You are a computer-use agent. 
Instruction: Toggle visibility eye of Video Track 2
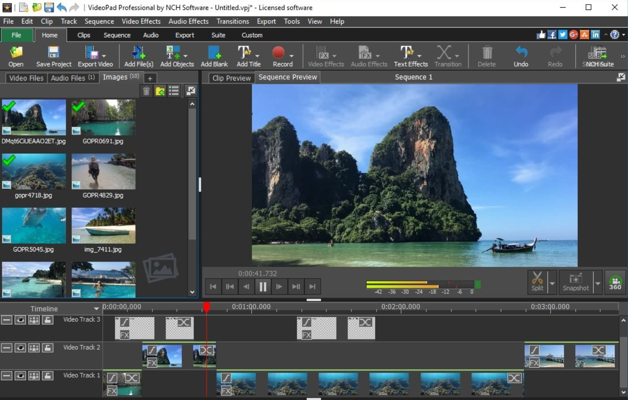20,348
